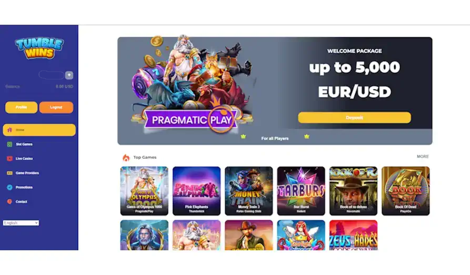Click the Game Providers yellow icon
Viewport: 470px width, 275px height.
click(9, 173)
